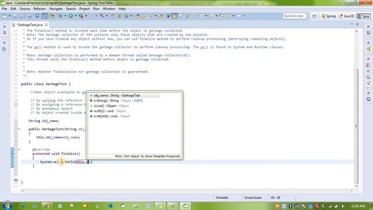Open the Edit menu
Viewport: 373px width, 210px height.
pos(13,9)
